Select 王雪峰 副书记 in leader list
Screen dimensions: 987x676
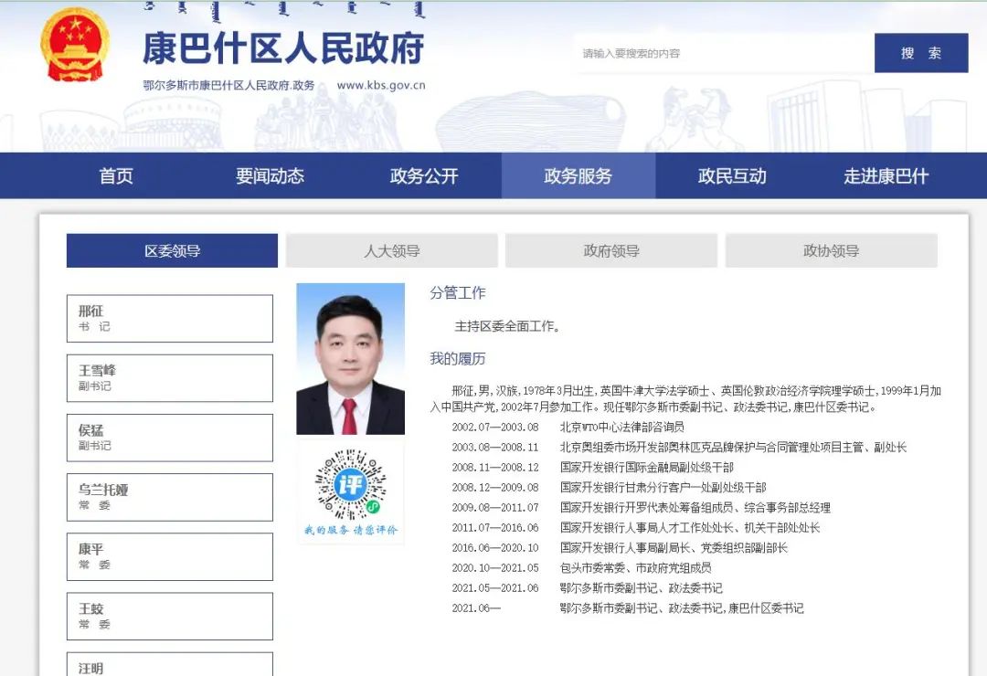click(x=170, y=378)
